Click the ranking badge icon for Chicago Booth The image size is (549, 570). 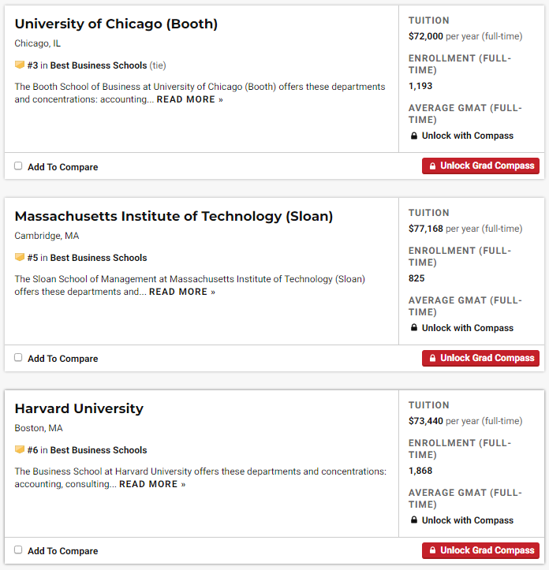point(20,65)
